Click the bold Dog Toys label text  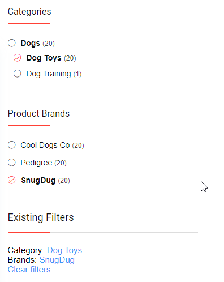point(44,58)
